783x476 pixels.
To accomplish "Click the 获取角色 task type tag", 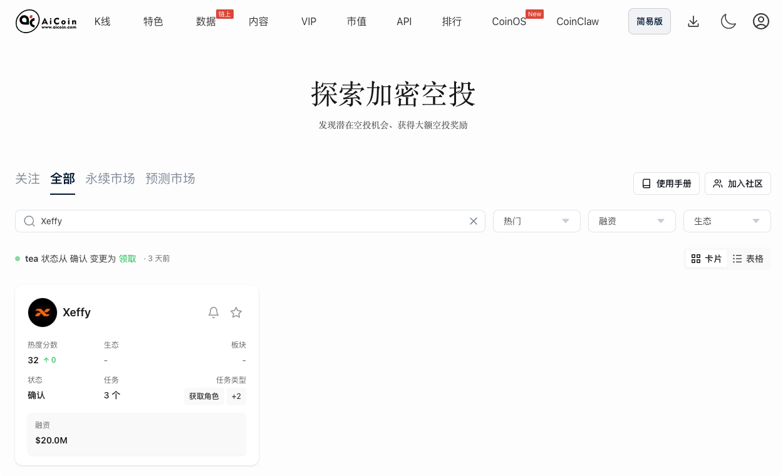I will [x=204, y=396].
